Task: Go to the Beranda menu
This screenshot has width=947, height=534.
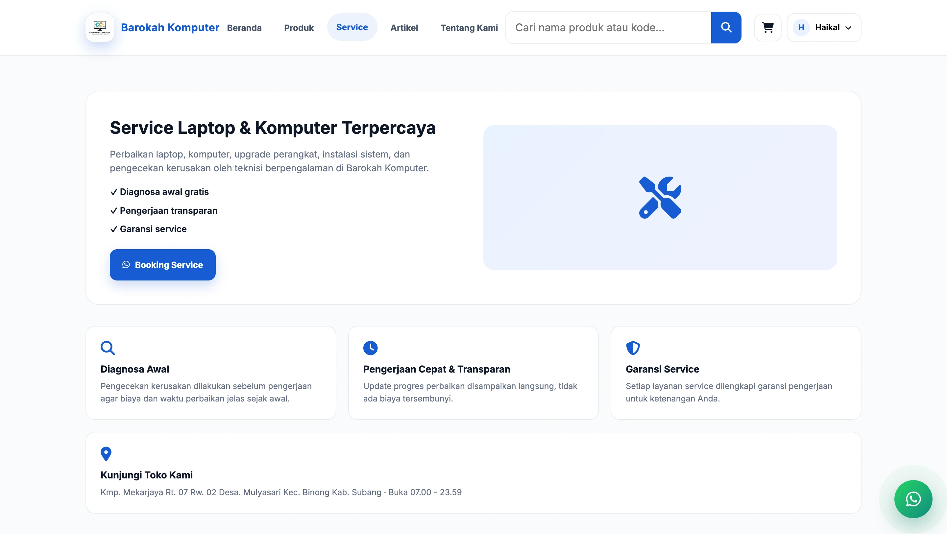Action: pos(244,28)
